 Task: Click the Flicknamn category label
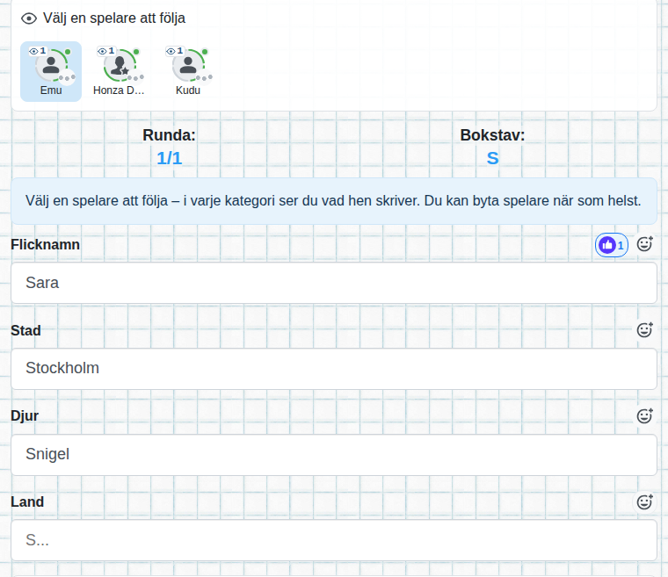(x=45, y=244)
